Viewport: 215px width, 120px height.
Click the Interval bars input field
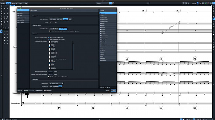point(52,22)
